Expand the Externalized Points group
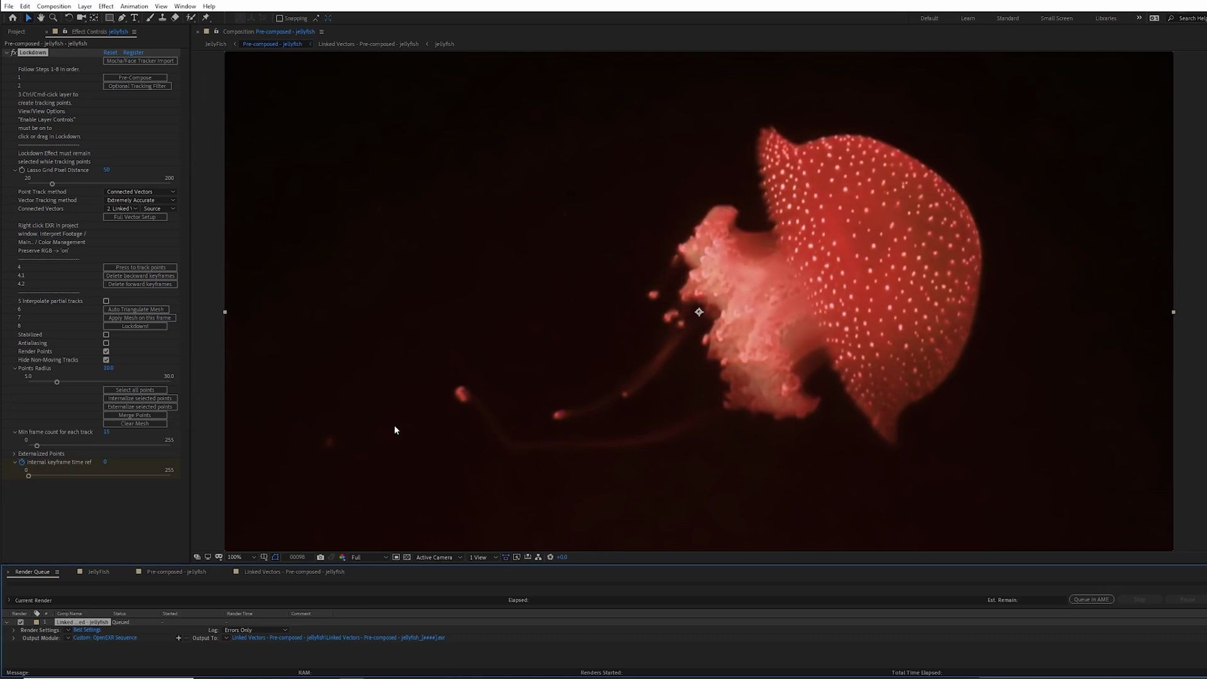The image size is (1207, 679). [x=14, y=453]
